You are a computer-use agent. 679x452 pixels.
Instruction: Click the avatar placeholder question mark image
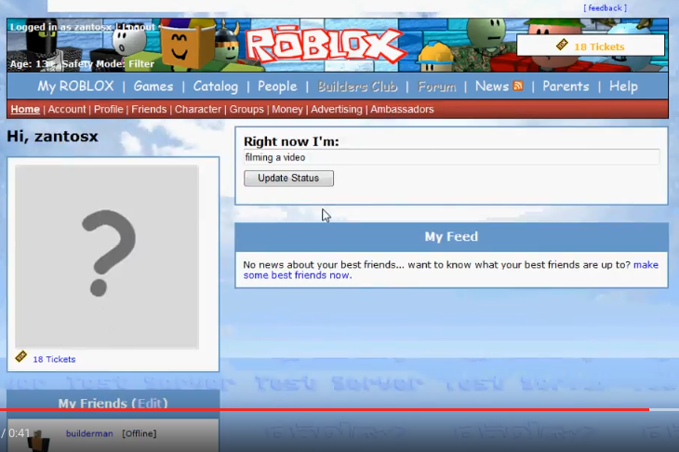pyautogui.click(x=107, y=257)
